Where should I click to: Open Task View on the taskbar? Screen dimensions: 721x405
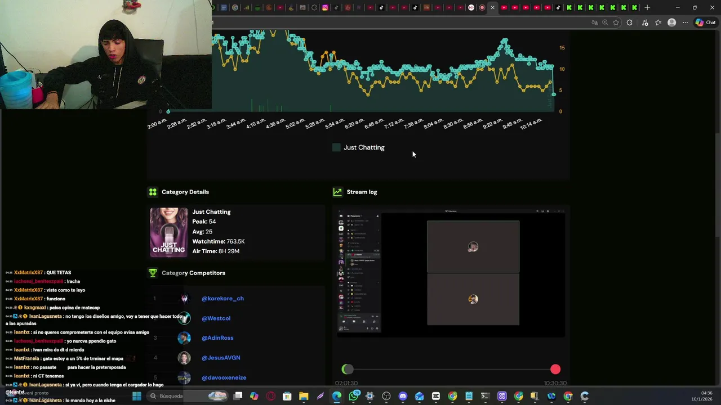pos(238,396)
